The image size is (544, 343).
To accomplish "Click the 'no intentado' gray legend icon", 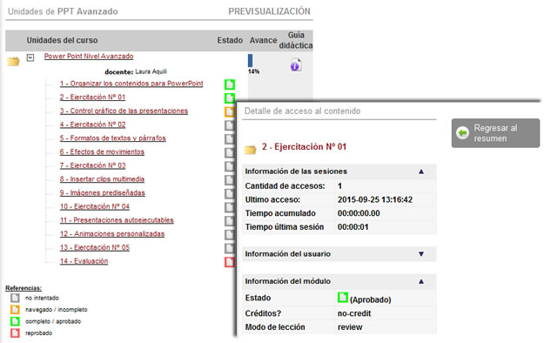I will (x=15, y=298).
